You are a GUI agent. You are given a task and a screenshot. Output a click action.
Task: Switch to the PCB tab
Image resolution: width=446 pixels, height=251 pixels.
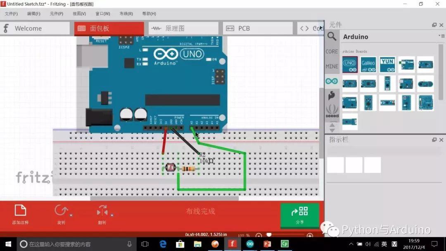pyautogui.click(x=258, y=28)
